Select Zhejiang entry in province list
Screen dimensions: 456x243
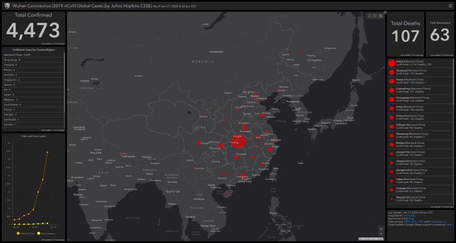point(420,72)
